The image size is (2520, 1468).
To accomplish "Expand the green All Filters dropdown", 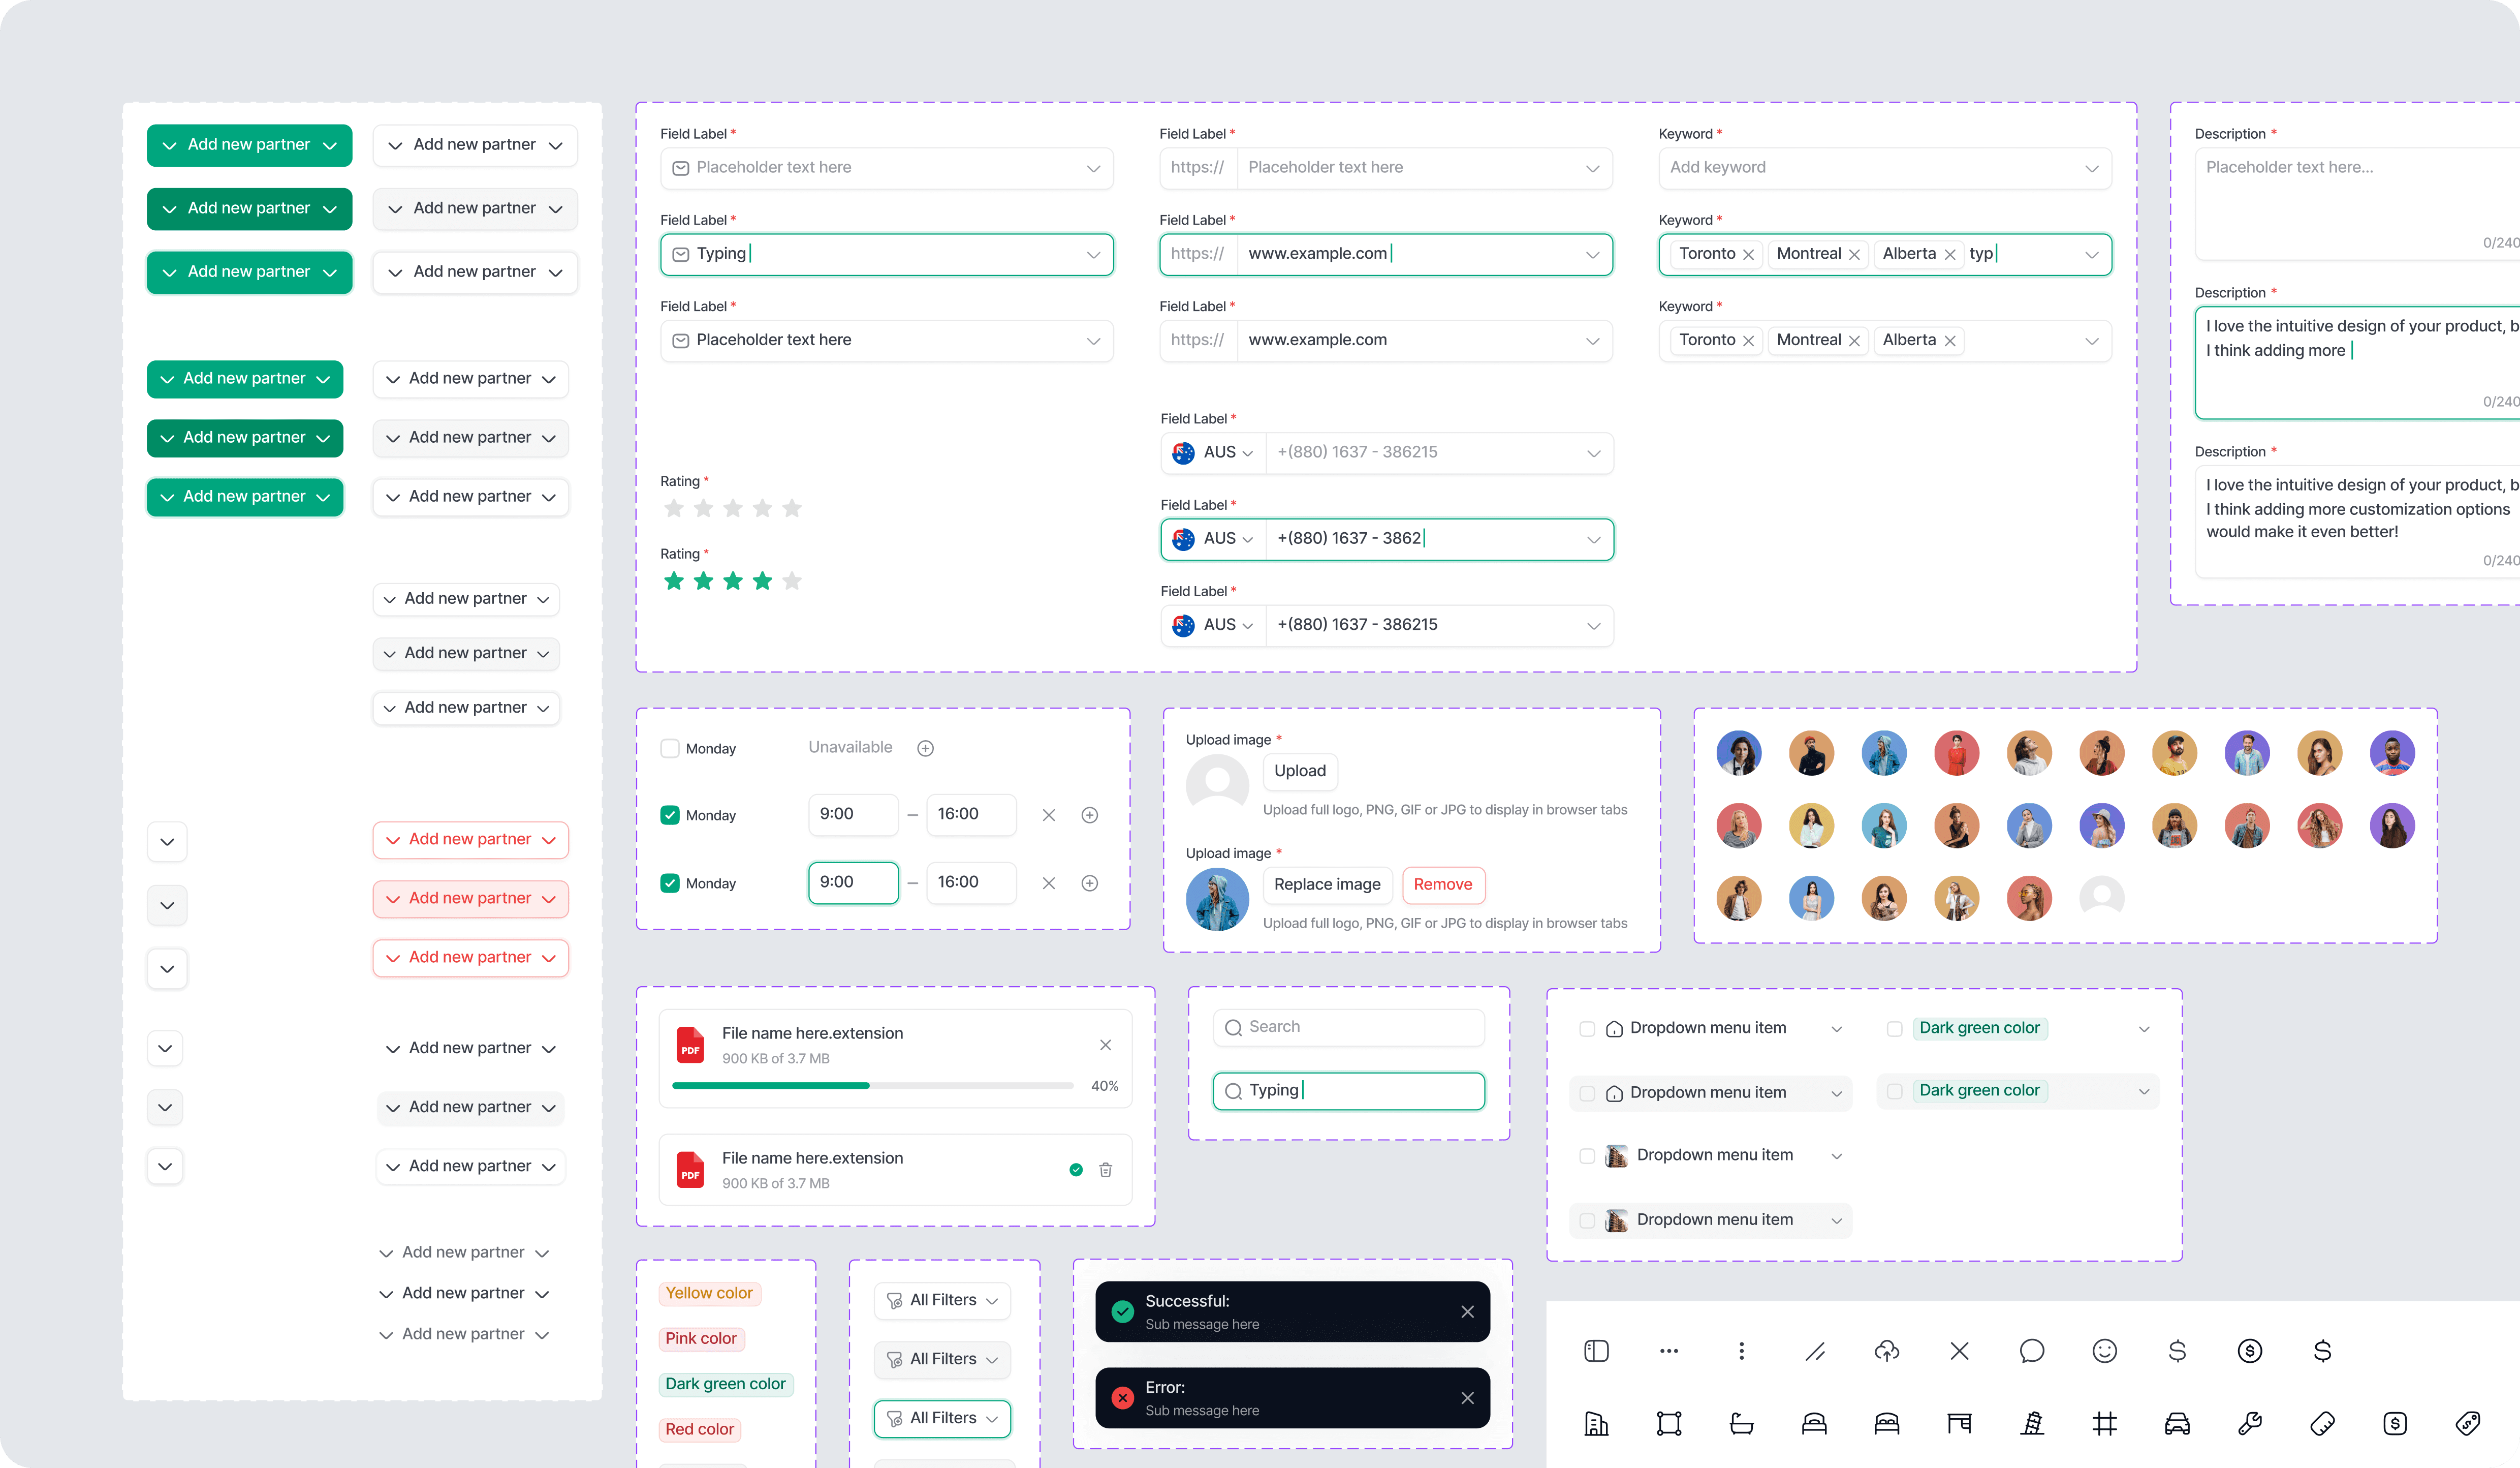I will pyautogui.click(x=942, y=1418).
